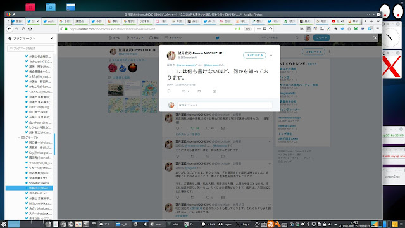
Task: Like the tweet with the heart icon
Action: click(199, 91)
